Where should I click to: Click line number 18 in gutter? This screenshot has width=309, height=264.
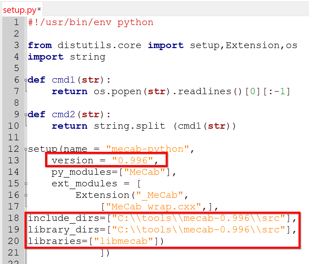coord(14,218)
